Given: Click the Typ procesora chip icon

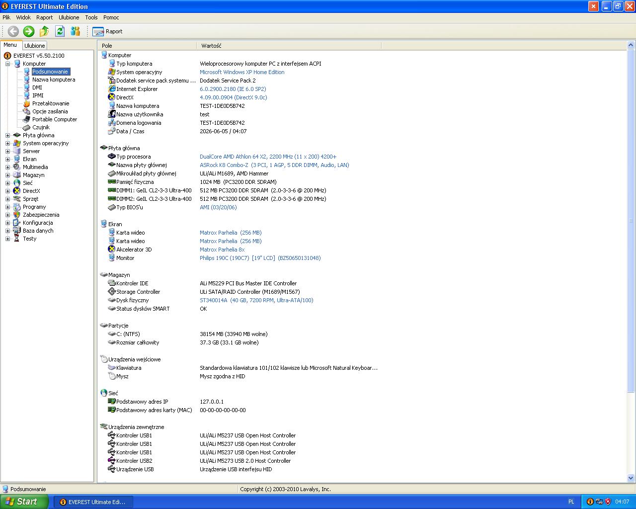Looking at the screenshot, I should (x=112, y=157).
